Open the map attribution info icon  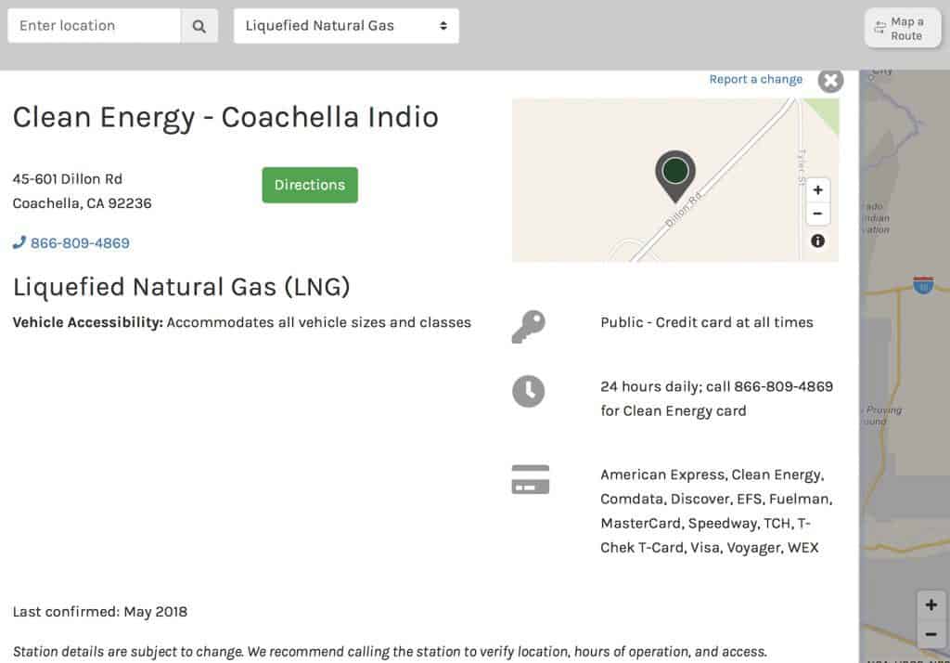point(817,240)
